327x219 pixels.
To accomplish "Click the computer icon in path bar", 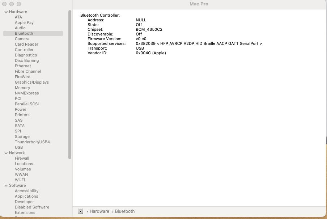I will (x=81, y=211).
